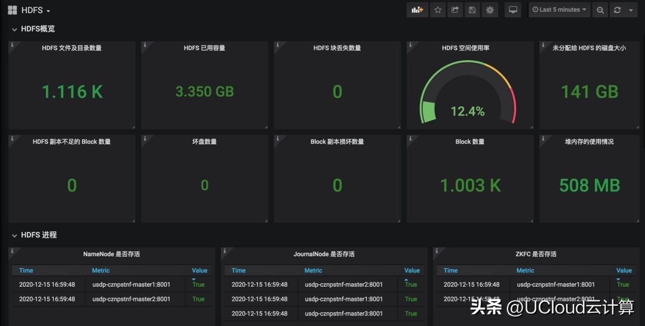
Task: Click resize handle of 坏盘数量 panel
Action: point(266,221)
